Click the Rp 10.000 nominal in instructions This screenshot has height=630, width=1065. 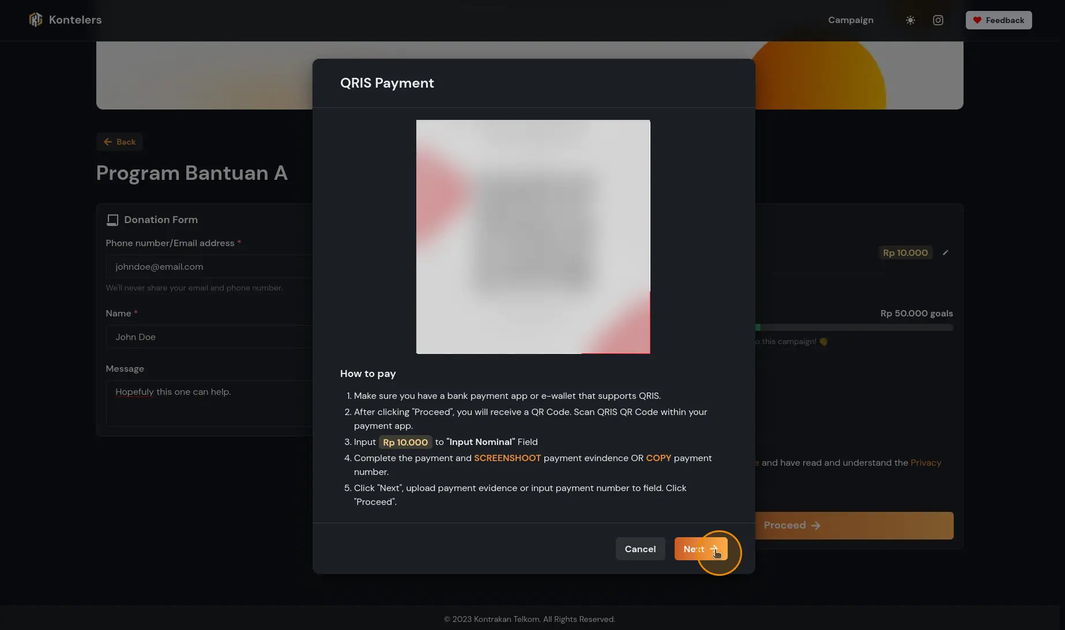(405, 443)
